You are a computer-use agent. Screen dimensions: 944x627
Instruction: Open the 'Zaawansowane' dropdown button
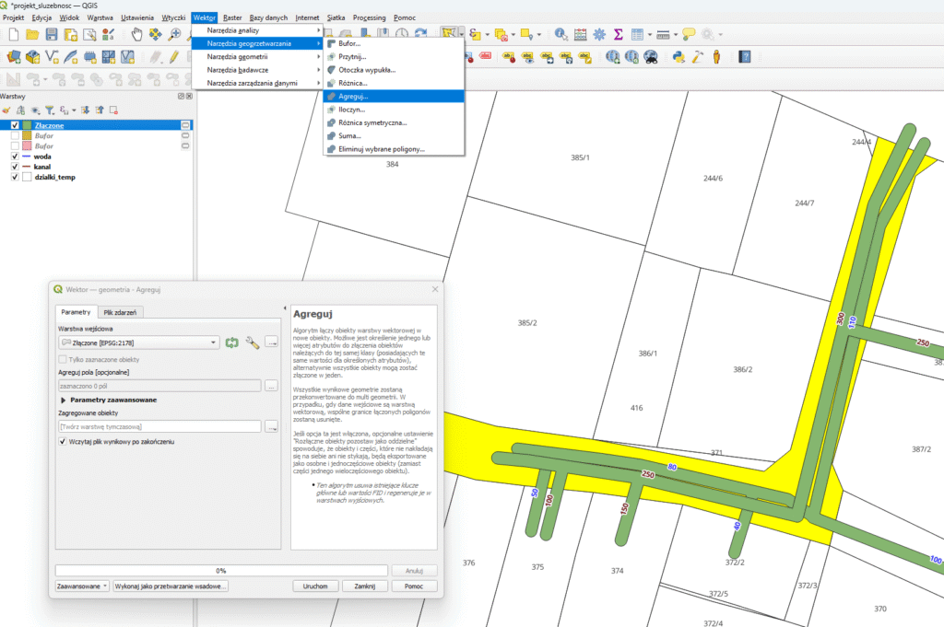(x=82, y=586)
